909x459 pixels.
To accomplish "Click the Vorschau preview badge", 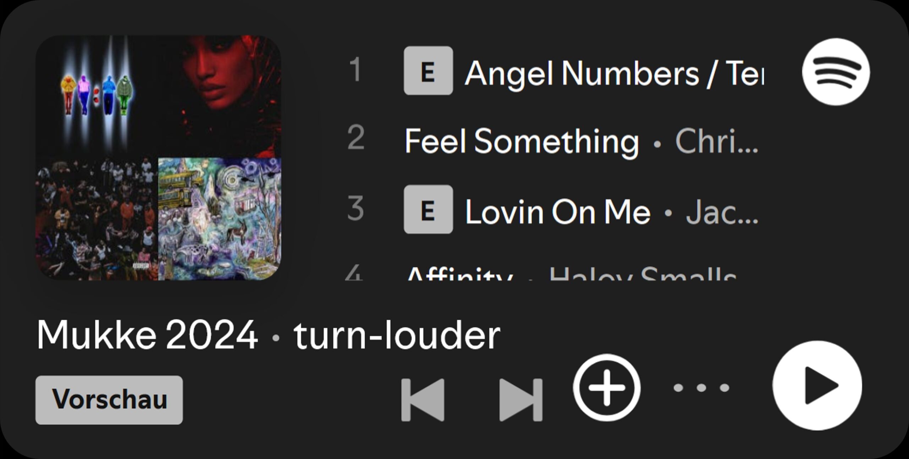I will click(109, 400).
